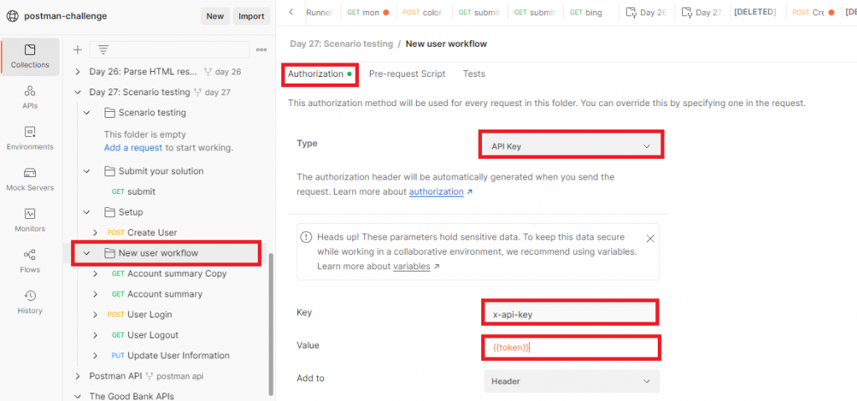This screenshot has width=857, height=401.
Task: Click the fork icon beside day 26
Action: point(208,72)
